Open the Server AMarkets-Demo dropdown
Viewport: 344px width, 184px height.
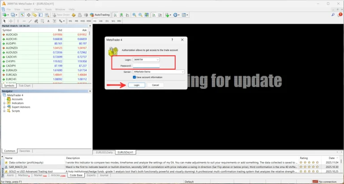click(x=182, y=72)
